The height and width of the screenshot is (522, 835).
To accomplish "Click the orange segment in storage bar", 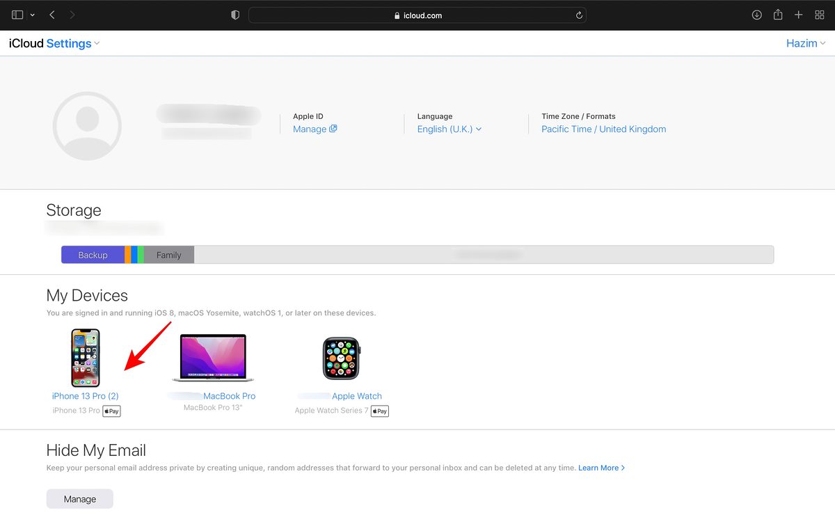I will click(128, 255).
